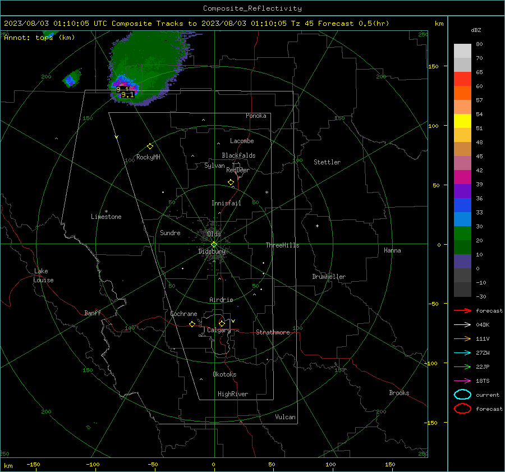The image size is (505, 472).
Task: Click the red forecast ellipse icon
Action: 462,409
